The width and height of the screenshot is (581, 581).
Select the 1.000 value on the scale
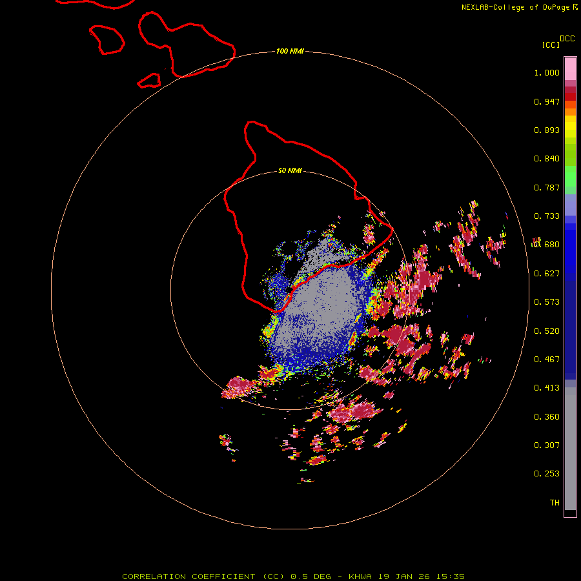[547, 72]
